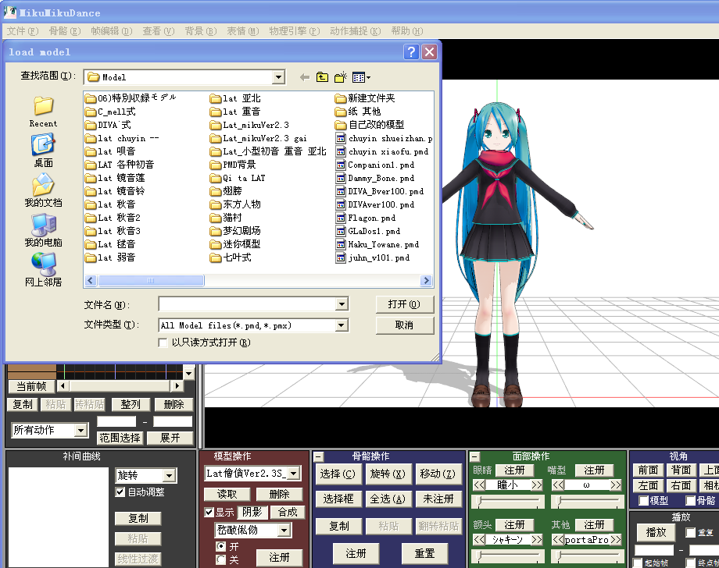Image resolution: width=719 pixels, height=568 pixels.
Task: Open 我的文档 in the dialog sidebar
Action: (x=44, y=191)
